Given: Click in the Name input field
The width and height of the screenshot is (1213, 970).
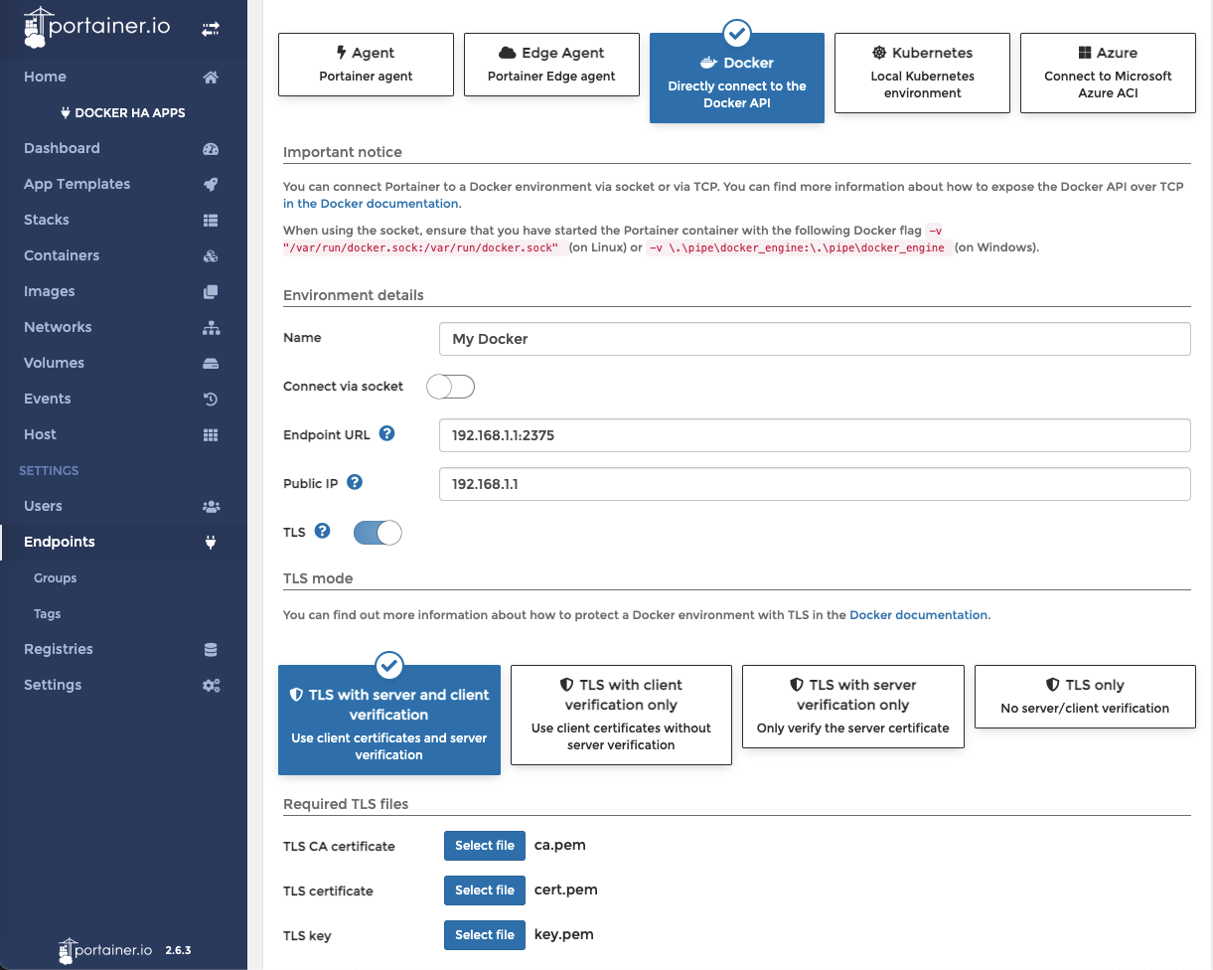Looking at the screenshot, I should tap(815, 339).
